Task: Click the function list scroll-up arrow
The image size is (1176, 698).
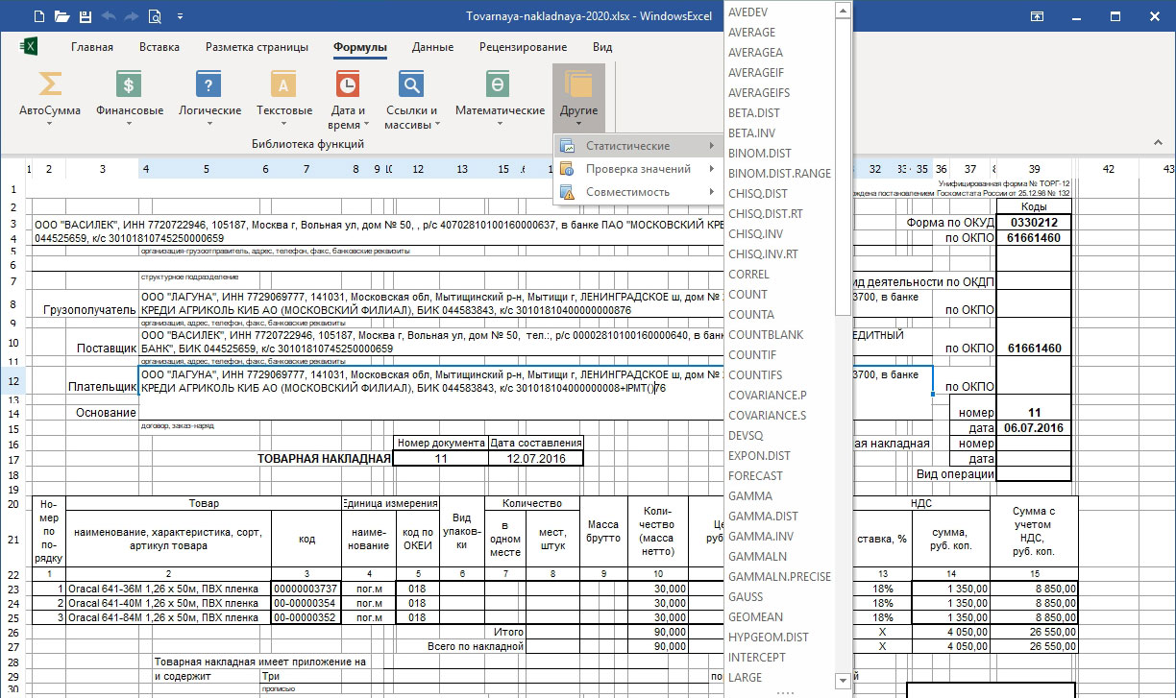Action: click(843, 11)
